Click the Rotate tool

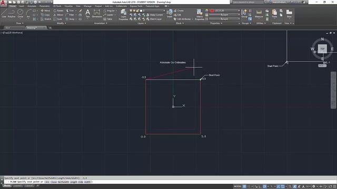pos(58,10)
